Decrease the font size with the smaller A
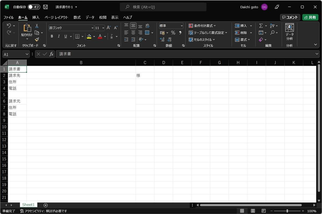This screenshot has height=214, width=322. point(116,28)
